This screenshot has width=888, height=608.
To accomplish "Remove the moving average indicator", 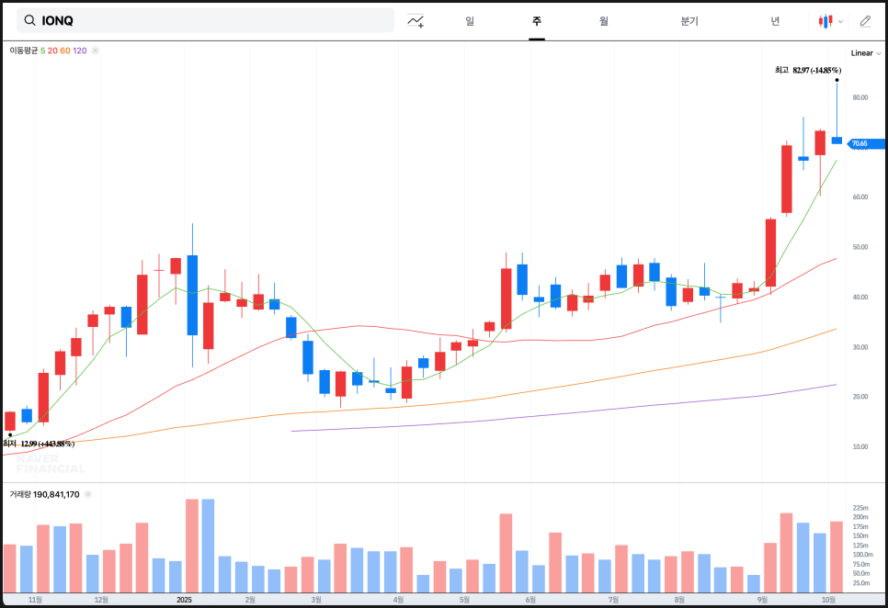I will tap(96, 51).
